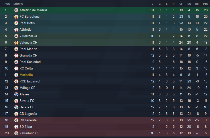
Task: Click the EQUIPO column header
Action: (18, 4)
